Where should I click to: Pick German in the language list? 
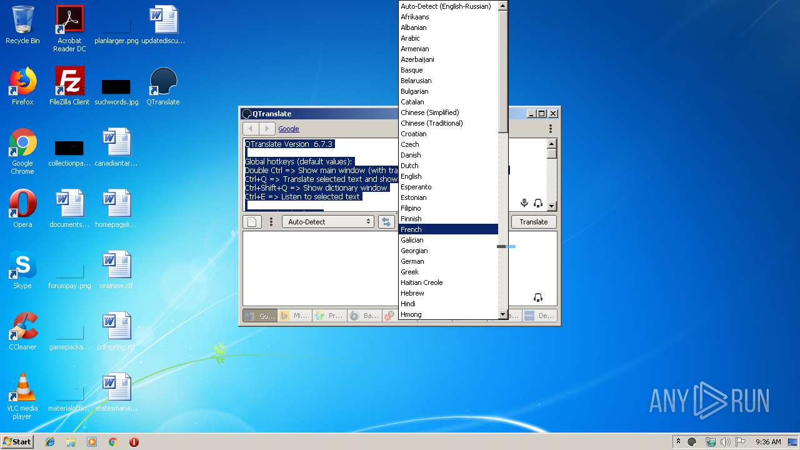coord(448,261)
